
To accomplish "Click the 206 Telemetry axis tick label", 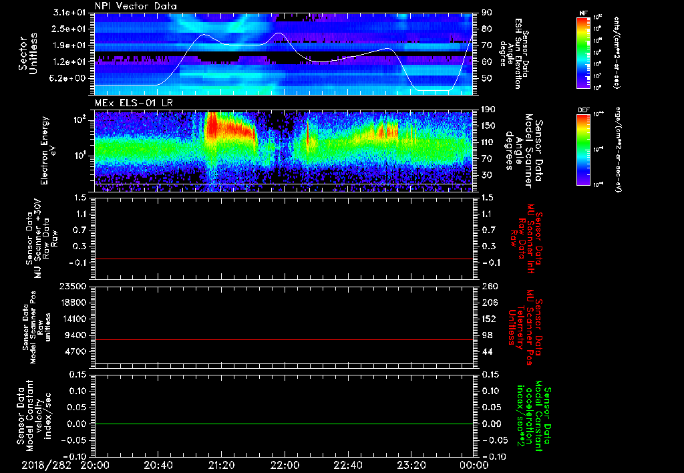I will click(x=490, y=303).
